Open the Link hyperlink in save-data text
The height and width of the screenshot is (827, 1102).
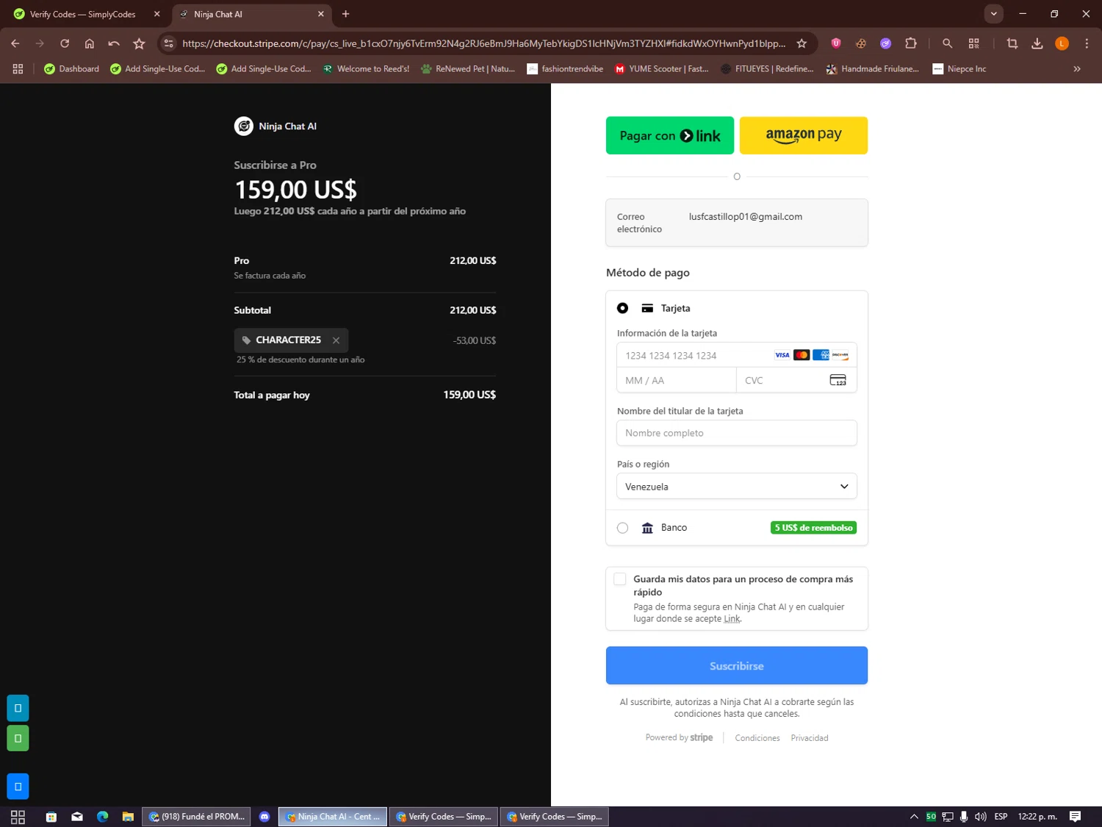[x=732, y=619]
